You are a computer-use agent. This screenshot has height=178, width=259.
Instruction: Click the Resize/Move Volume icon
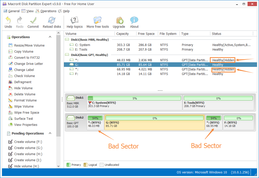pos(10,45)
